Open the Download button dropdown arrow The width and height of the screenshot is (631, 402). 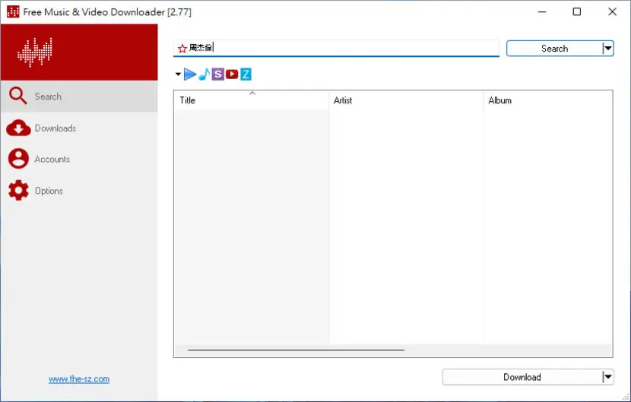coord(607,377)
